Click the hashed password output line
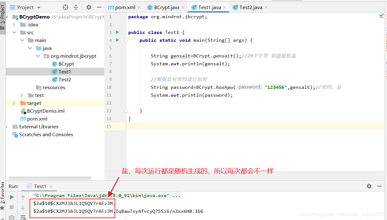Viewport: 387px width, 220px height. point(118,211)
